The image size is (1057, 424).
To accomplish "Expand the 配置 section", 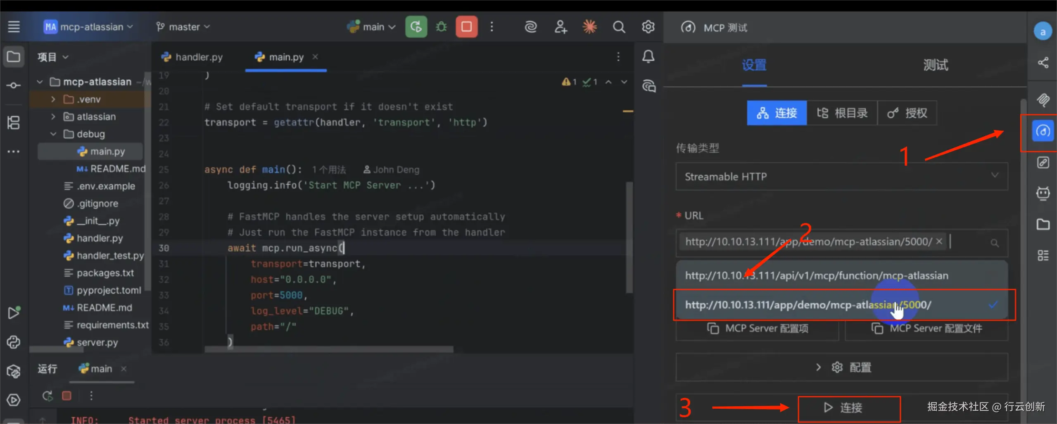I will 841,367.
